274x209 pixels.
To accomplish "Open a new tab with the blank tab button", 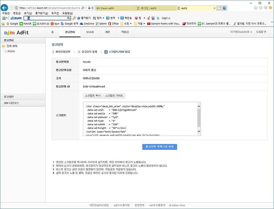I will tap(219, 8).
